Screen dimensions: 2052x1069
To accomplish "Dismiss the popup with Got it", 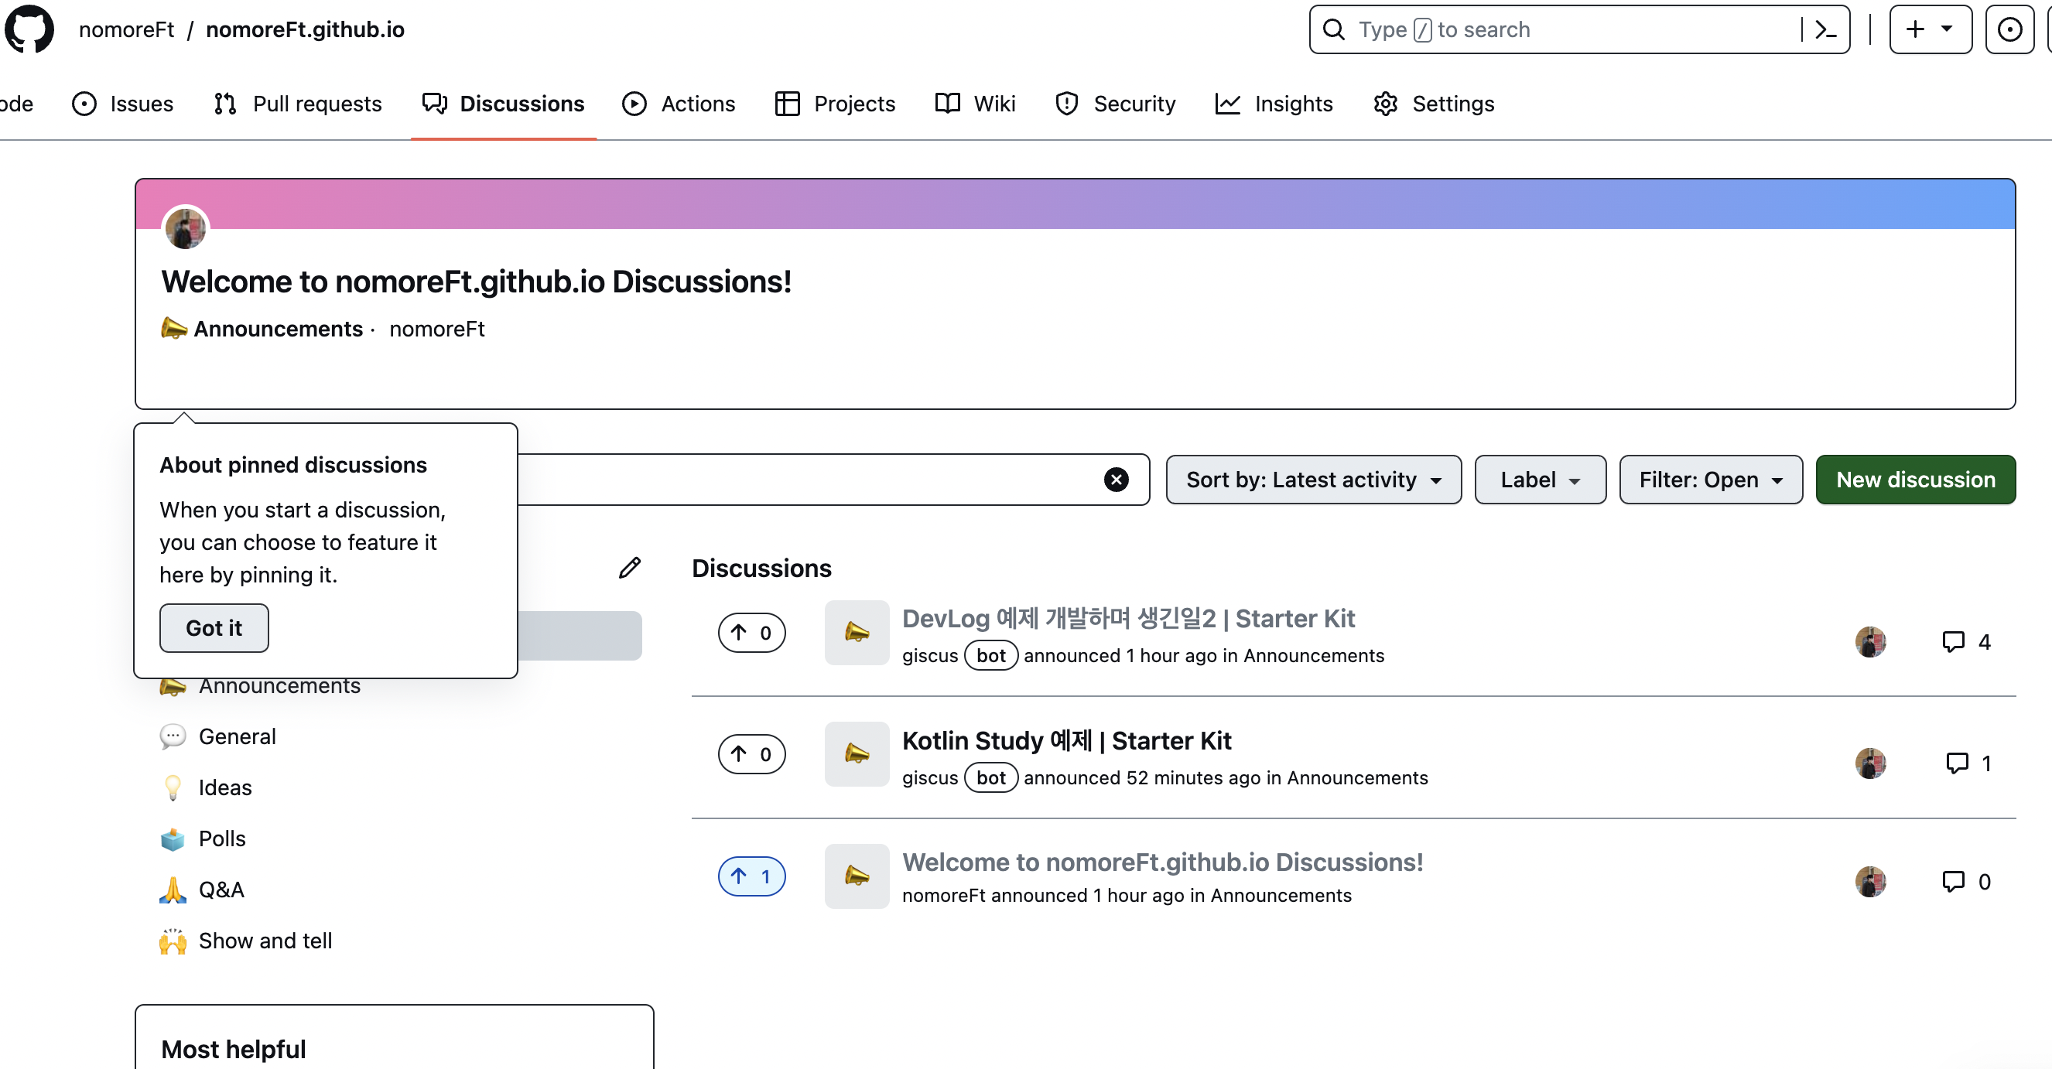I will tap(214, 629).
